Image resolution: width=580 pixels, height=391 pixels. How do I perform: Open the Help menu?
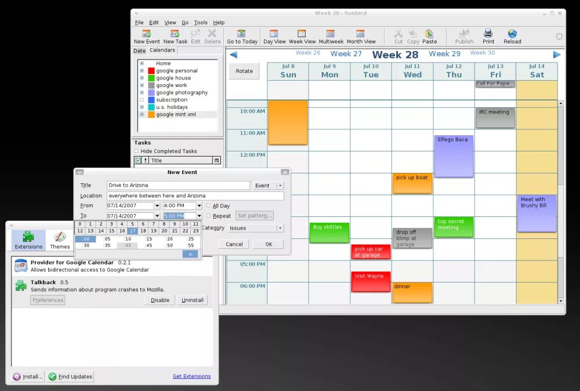click(219, 23)
